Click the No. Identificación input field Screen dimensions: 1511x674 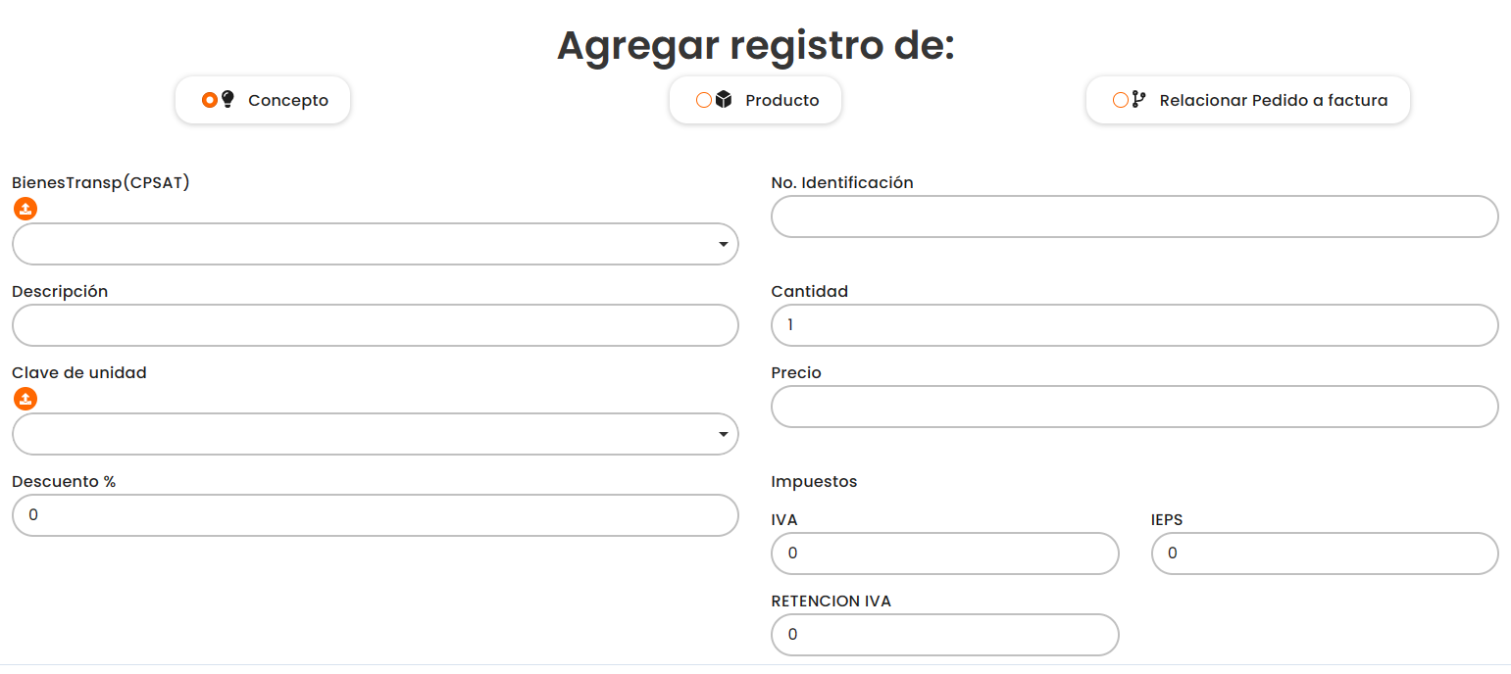1134,217
